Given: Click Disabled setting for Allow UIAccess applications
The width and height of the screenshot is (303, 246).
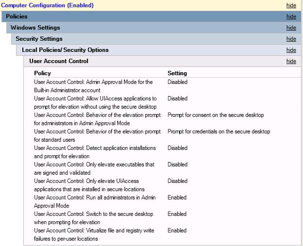Looking at the screenshot, I should (178, 98).
